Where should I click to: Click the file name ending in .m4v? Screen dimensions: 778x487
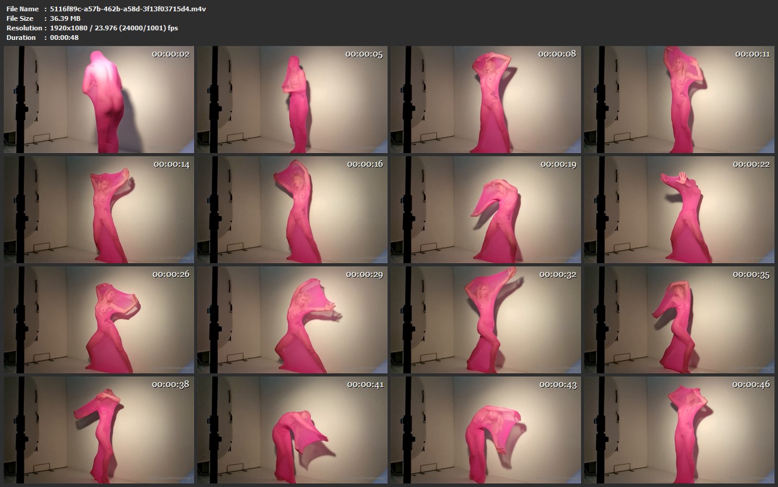pos(128,9)
